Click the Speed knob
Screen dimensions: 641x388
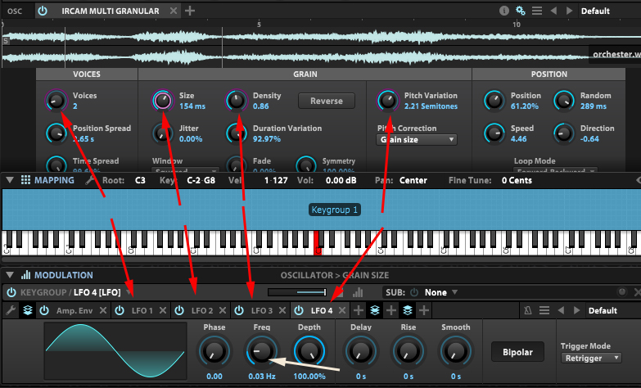coord(494,133)
